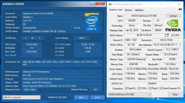Click the L2 Cache 256 KB value
Image resolution: width=185 pixels, height=103 pixels.
(x=88, y=48)
